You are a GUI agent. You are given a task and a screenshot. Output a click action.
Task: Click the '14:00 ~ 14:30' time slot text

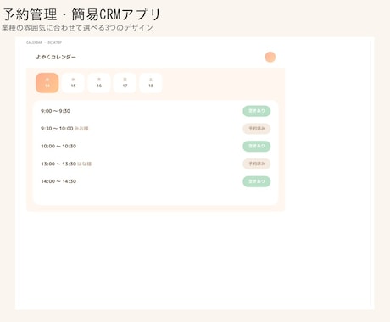tap(58, 181)
